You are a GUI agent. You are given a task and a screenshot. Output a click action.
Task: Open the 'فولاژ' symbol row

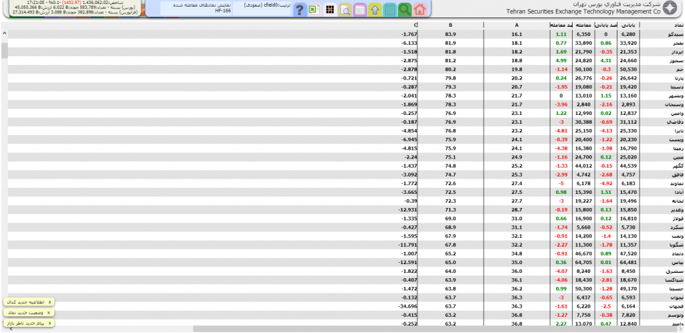click(662, 219)
